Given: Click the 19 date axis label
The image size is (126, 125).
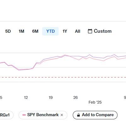Looking at the screenshot, I should pyautogui.click(x=51, y=98).
